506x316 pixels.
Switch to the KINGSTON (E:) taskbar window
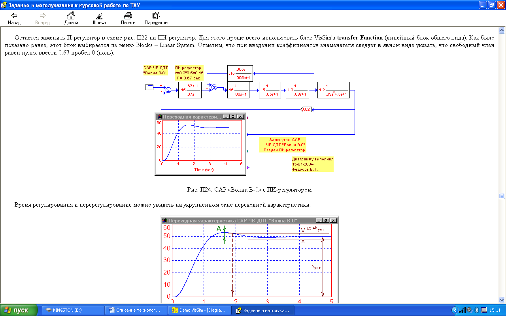[72, 310]
